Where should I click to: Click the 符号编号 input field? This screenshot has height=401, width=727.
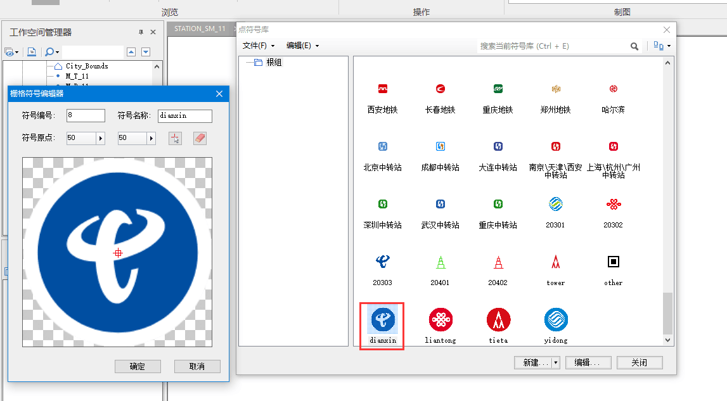86,115
